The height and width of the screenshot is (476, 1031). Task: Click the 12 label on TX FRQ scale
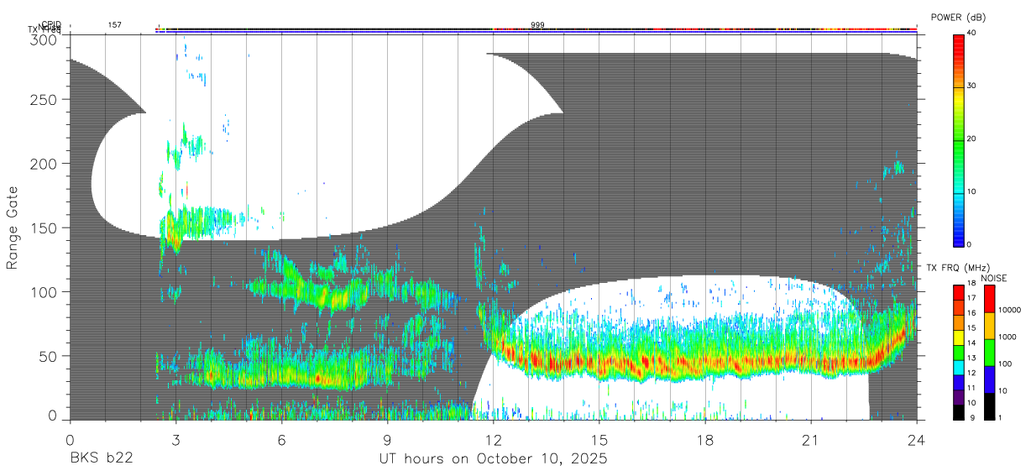click(x=971, y=373)
